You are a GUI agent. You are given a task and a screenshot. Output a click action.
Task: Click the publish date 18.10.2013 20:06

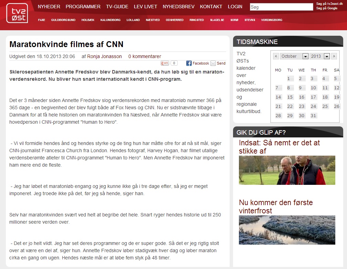tap(56, 56)
